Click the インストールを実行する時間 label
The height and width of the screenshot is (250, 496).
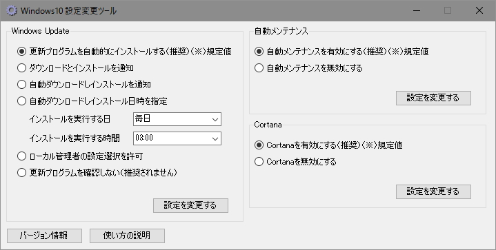point(75,138)
